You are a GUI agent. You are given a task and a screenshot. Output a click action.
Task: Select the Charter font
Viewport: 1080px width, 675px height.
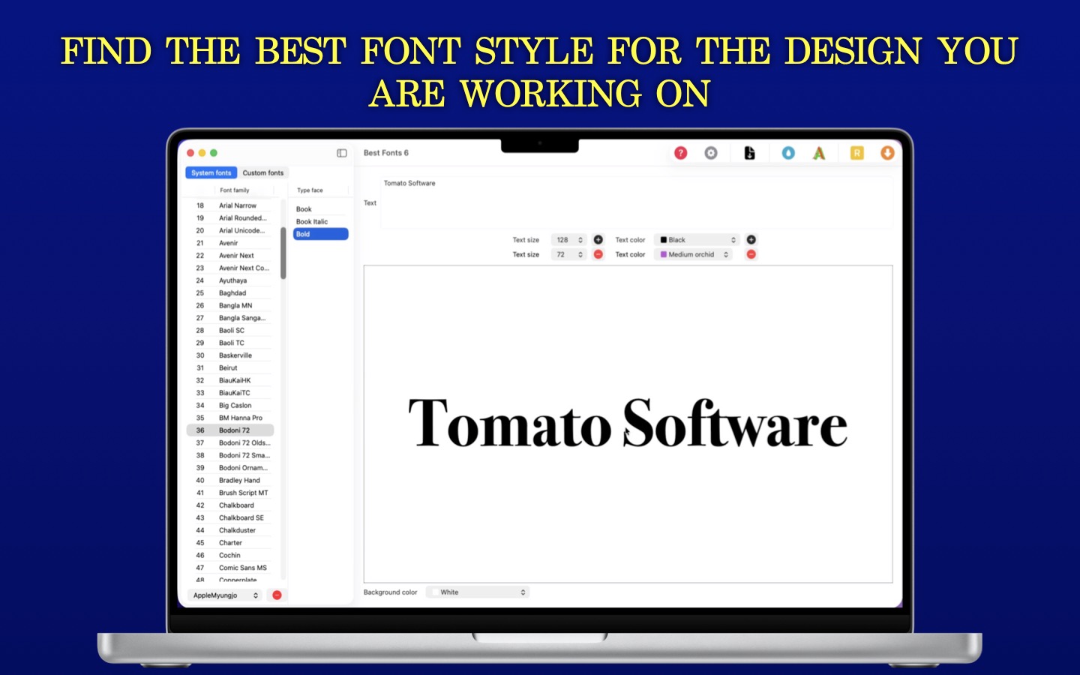pos(230,543)
